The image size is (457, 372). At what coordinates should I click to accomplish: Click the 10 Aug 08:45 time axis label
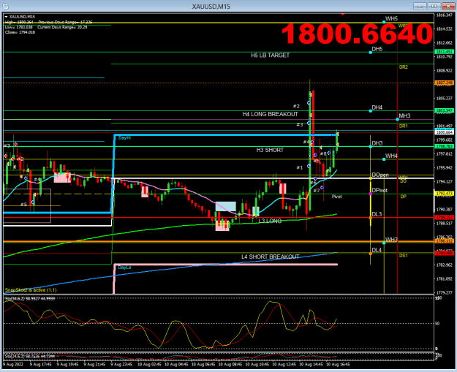(x=230, y=364)
